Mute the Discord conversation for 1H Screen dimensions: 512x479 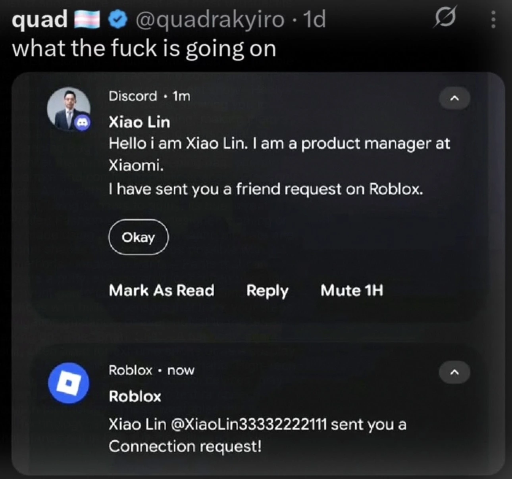352,290
